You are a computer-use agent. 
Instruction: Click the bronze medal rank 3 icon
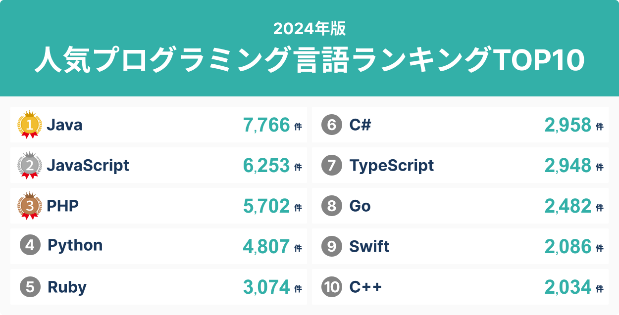(30, 206)
